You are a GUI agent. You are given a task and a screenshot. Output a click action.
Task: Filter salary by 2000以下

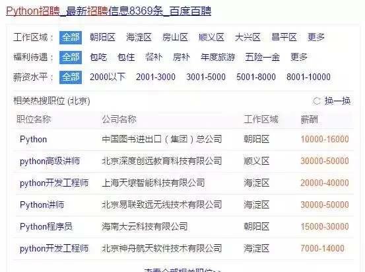pyautogui.click(x=108, y=77)
